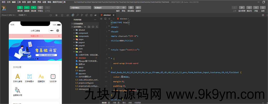The image size is (268, 104).
Task: Toggle the 调试器 debugger panel
Action: [33, 8]
